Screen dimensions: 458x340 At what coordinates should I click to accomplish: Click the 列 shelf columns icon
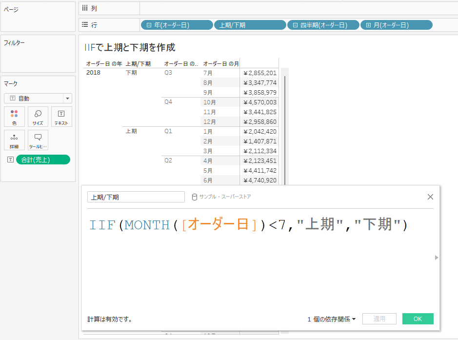[x=84, y=8]
